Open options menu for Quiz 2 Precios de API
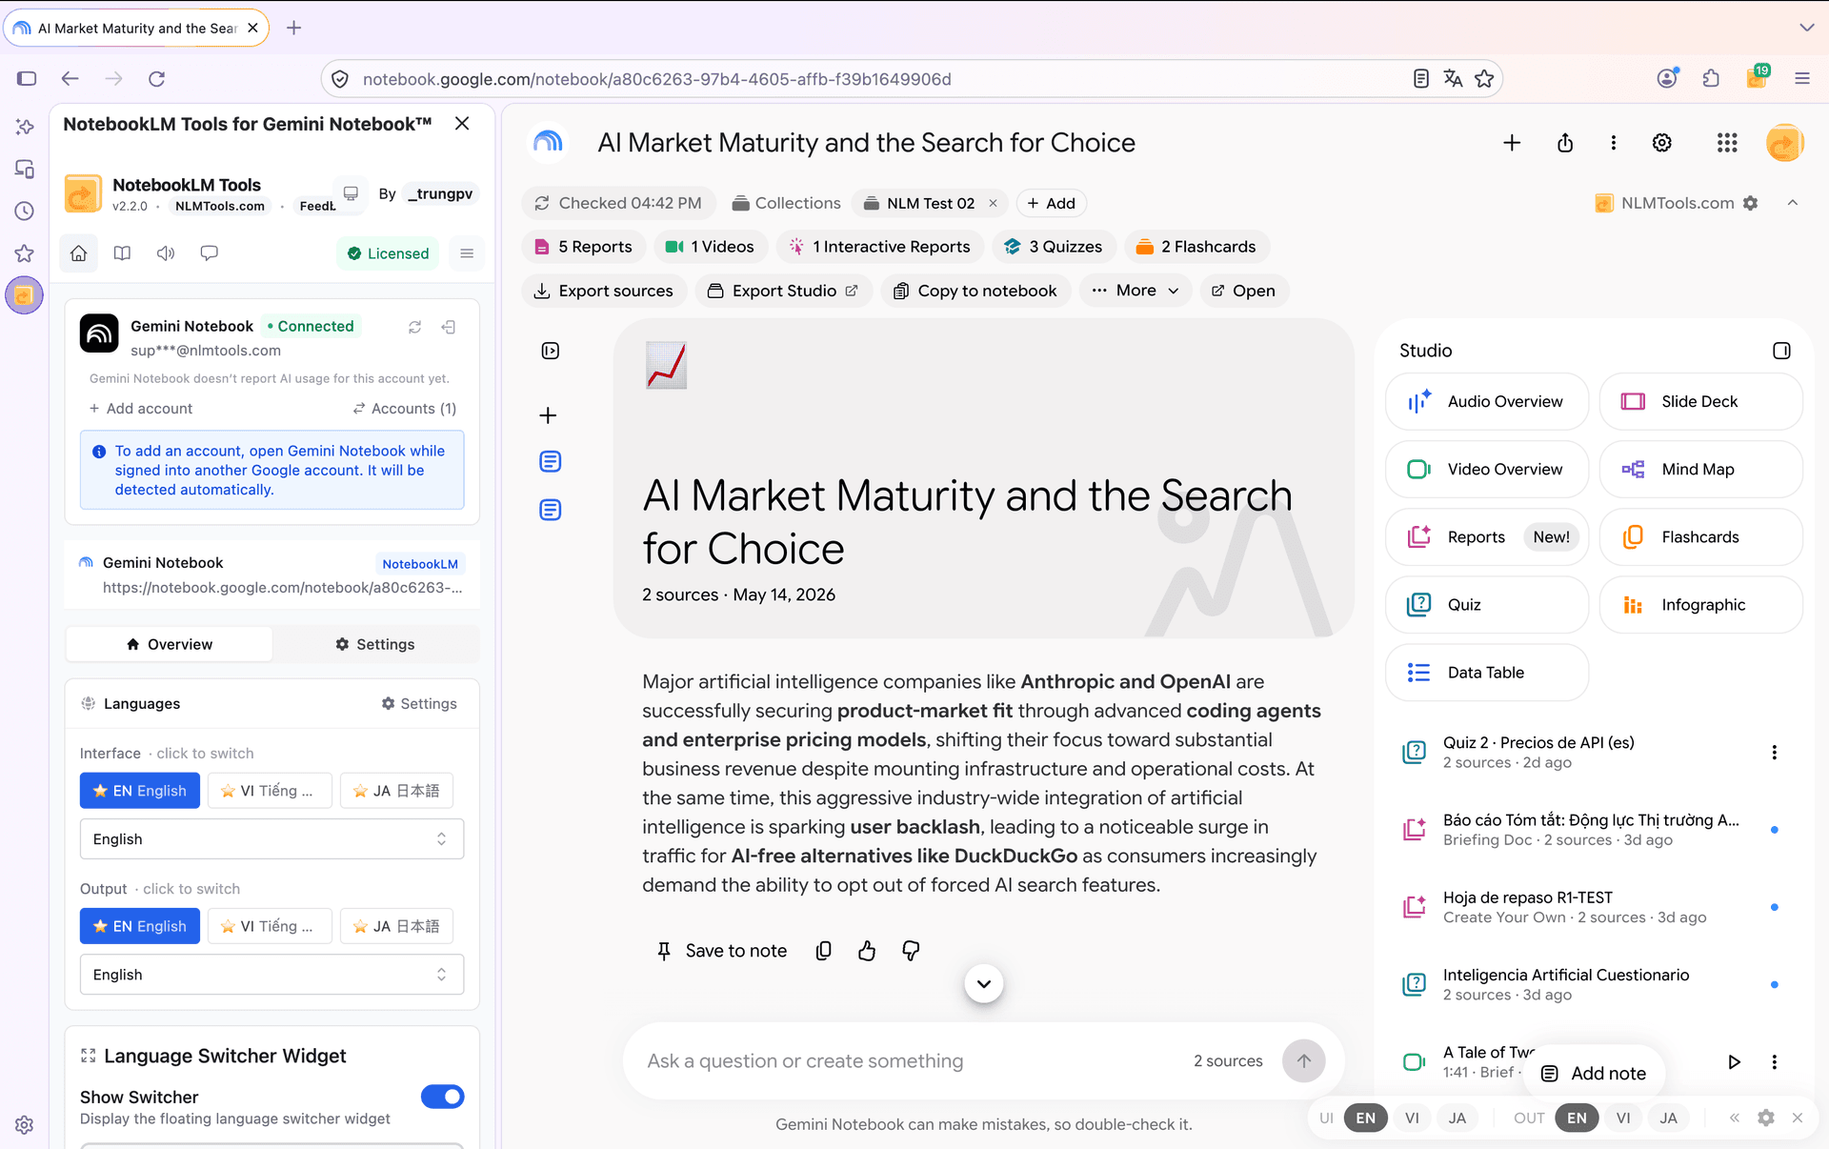This screenshot has height=1149, width=1829. tap(1774, 753)
